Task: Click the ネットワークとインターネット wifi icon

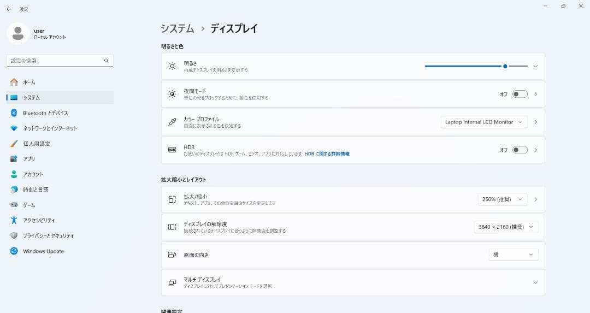Action: pyautogui.click(x=14, y=128)
